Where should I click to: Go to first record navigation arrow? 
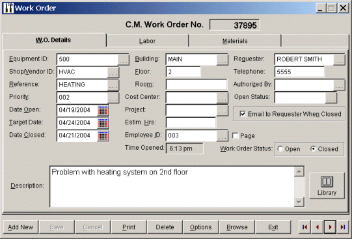305,227
